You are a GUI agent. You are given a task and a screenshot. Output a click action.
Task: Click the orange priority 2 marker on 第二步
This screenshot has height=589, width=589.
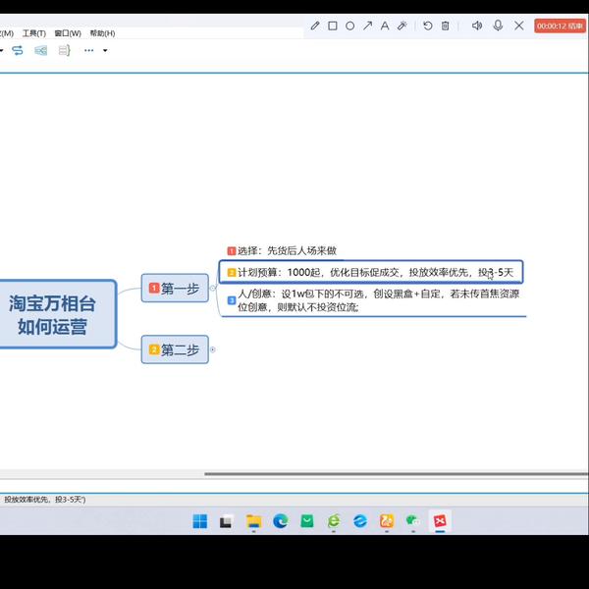point(154,349)
